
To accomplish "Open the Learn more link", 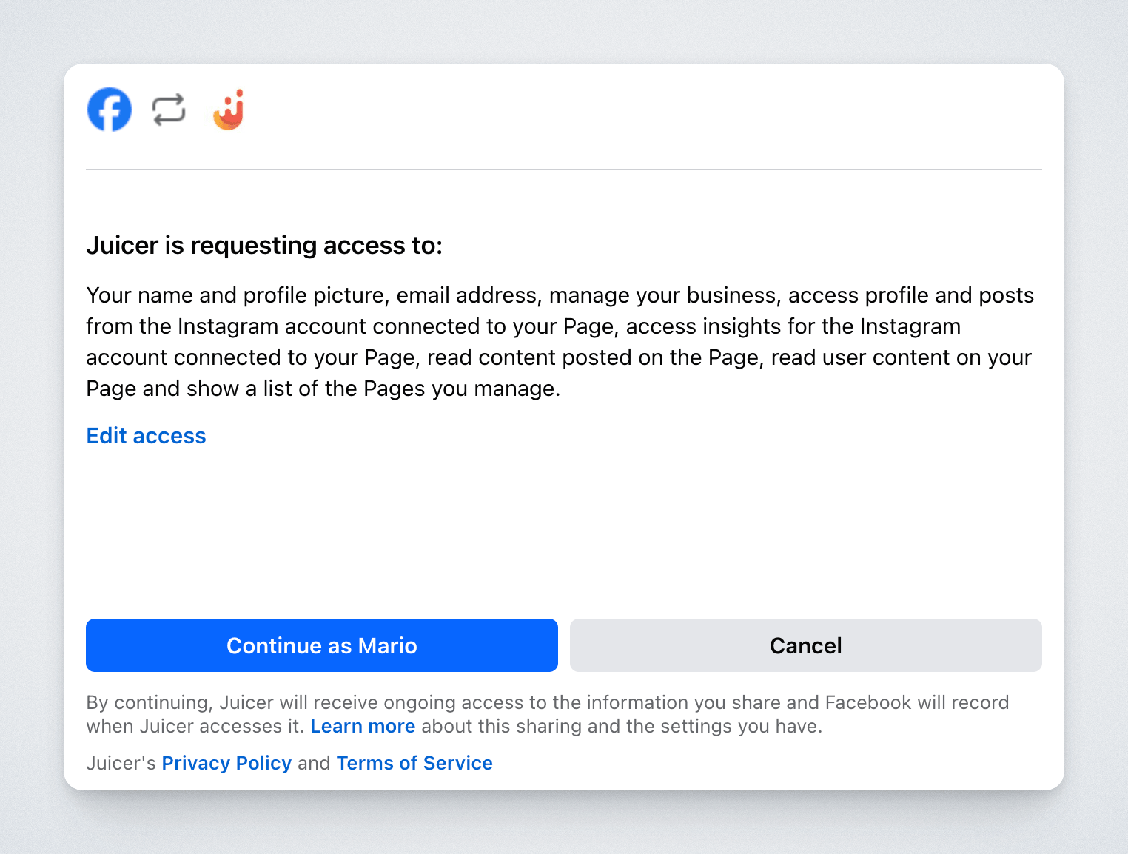I will (363, 726).
